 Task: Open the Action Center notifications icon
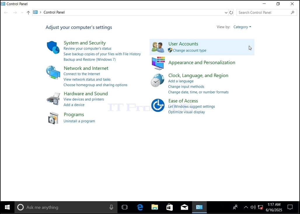(x=290, y=207)
